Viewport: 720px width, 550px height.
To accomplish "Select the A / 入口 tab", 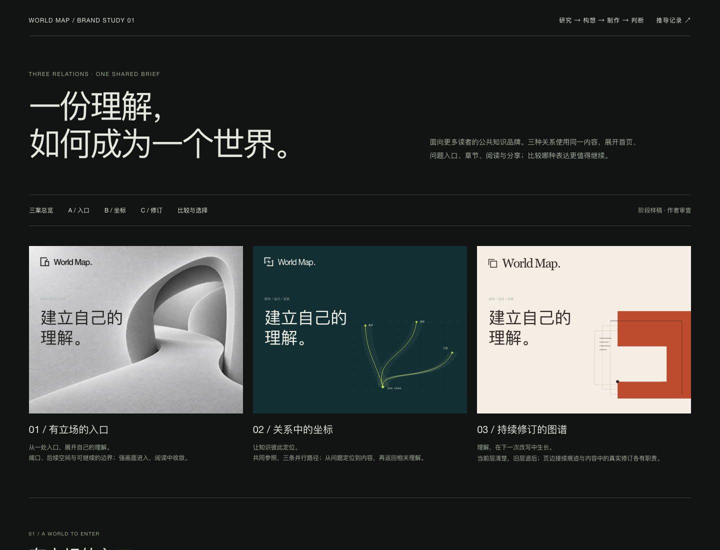I will tap(78, 210).
